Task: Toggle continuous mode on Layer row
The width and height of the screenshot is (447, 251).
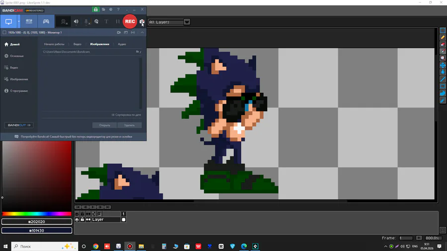Action: [88, 220]
